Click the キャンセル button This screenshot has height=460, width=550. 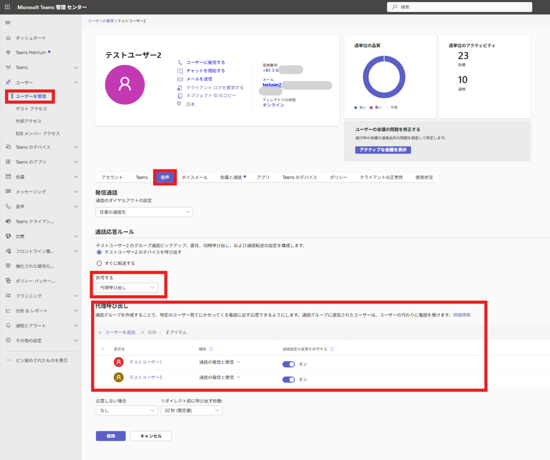coord(151,436)
